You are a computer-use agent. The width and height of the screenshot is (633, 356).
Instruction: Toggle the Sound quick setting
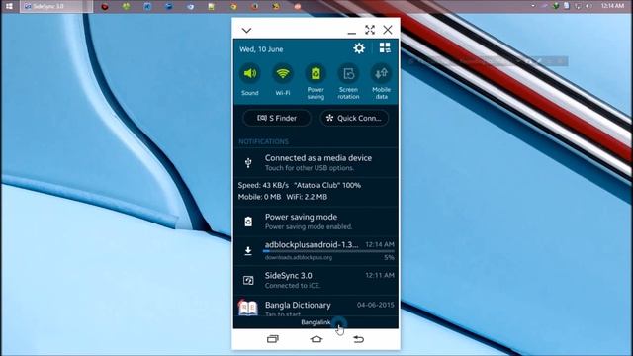[250, 73]
